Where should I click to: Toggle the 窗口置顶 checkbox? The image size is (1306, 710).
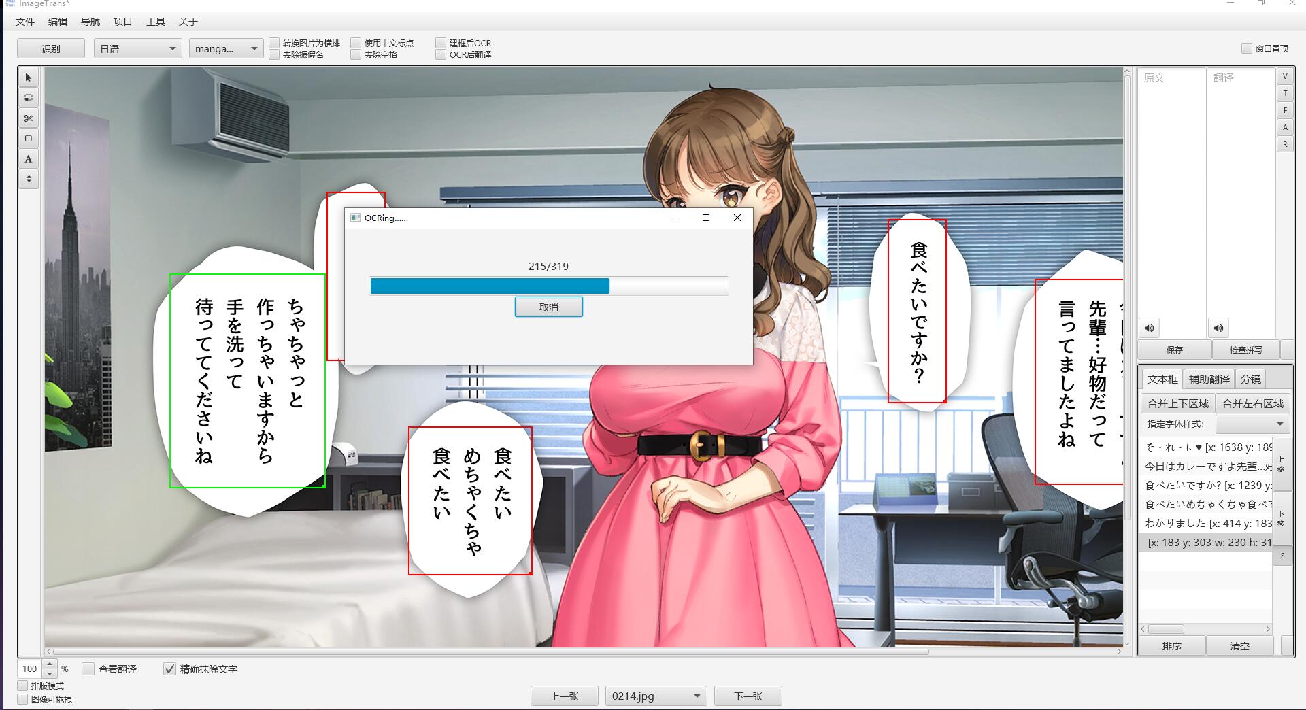(1247, 48)
